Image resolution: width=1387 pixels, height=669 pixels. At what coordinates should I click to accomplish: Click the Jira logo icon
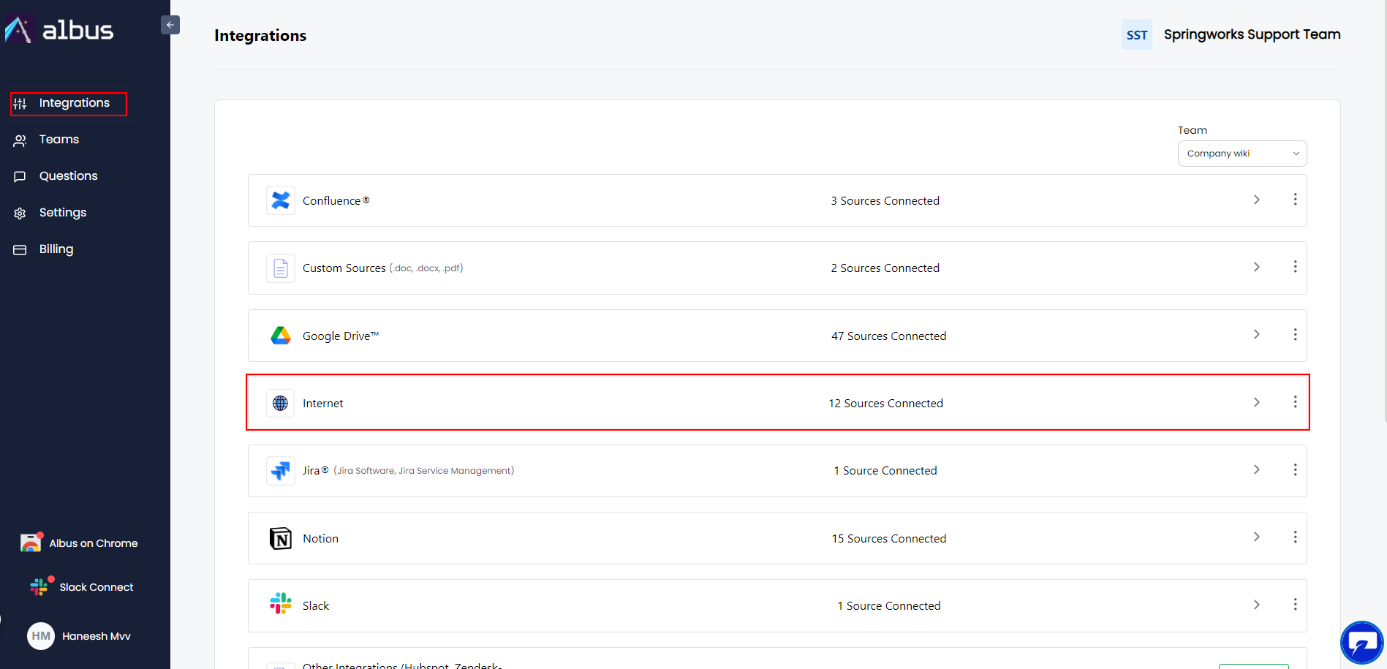(x=281, y=471)
